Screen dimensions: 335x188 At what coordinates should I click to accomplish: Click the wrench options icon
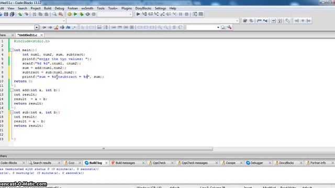tap(229, 27)
